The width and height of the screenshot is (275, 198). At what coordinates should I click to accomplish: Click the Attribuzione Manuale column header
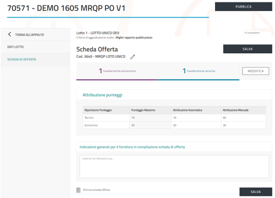(236, 110)
